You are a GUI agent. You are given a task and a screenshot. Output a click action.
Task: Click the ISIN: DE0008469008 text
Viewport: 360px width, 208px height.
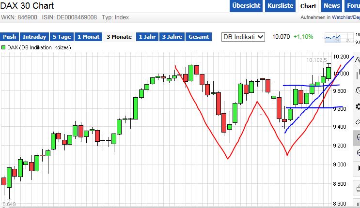(69, 17)
